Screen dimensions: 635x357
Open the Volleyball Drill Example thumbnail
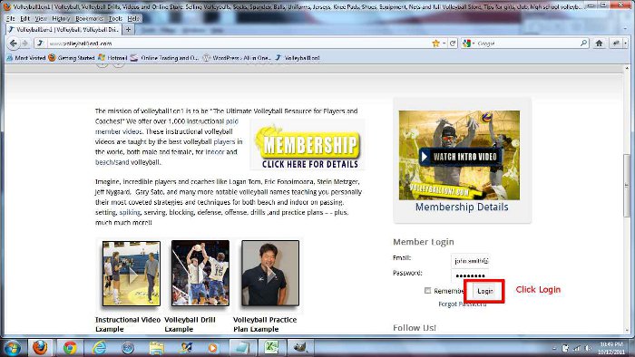(x=200, y=274)
